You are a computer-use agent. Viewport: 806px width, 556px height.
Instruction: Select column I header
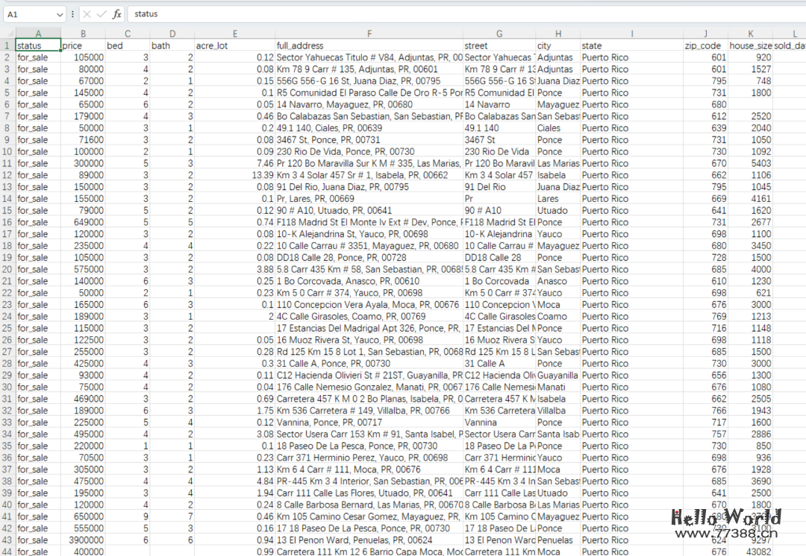631,34
